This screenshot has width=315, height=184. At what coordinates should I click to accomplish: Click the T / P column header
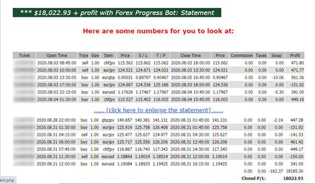tap(161, 56)
